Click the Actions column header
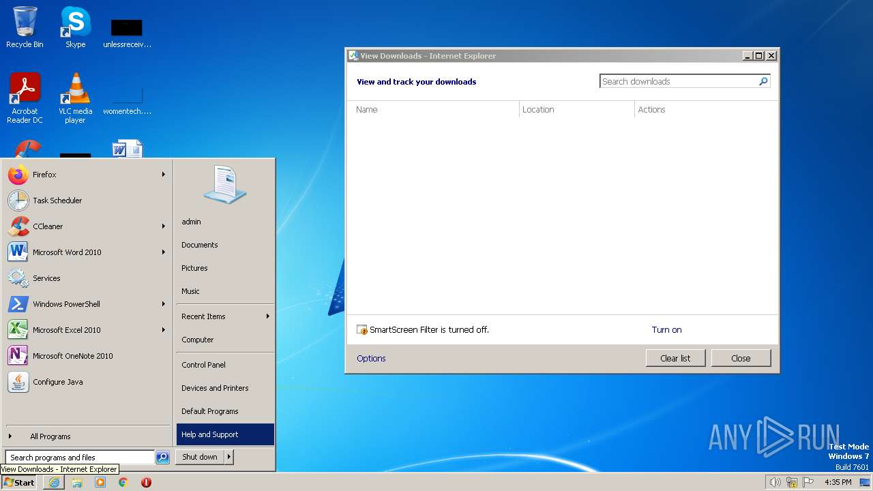Viewport: 873px width, 491px height. (706, 110)
